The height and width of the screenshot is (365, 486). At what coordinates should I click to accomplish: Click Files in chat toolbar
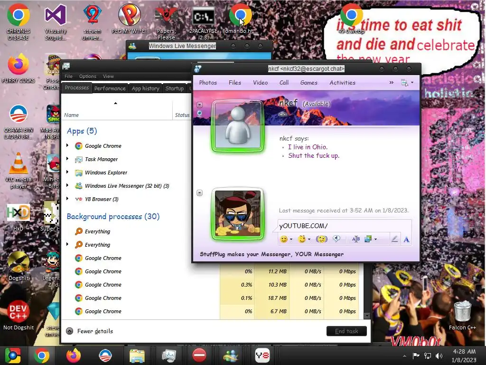[x=234, y=83]
